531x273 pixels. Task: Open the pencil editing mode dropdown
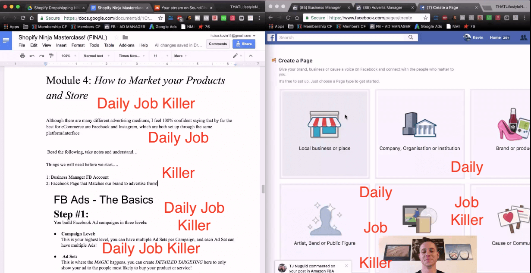point(237,56)
